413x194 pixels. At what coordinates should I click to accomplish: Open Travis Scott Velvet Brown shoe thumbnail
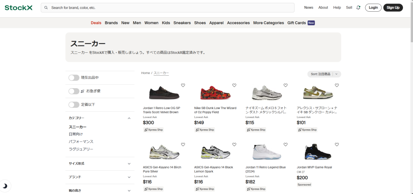[x=164, y=93]
